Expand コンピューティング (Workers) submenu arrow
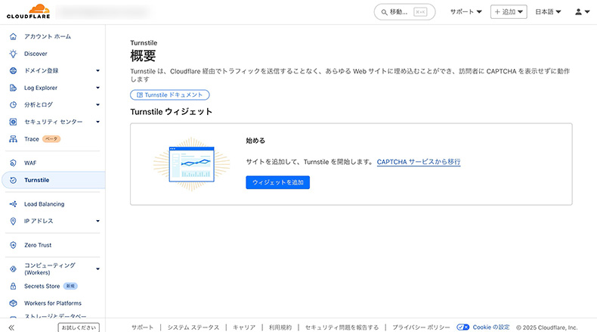The image size is (597, 332). [x=97, y=268]
